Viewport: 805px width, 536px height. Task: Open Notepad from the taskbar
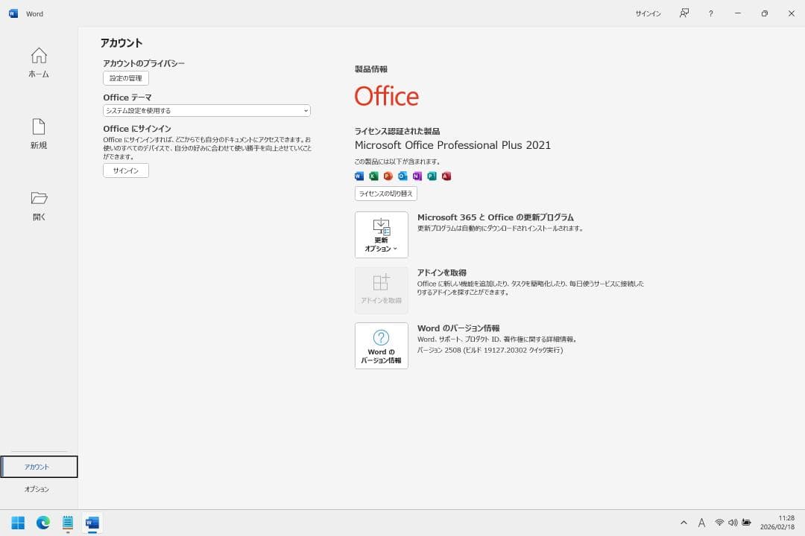68,523
